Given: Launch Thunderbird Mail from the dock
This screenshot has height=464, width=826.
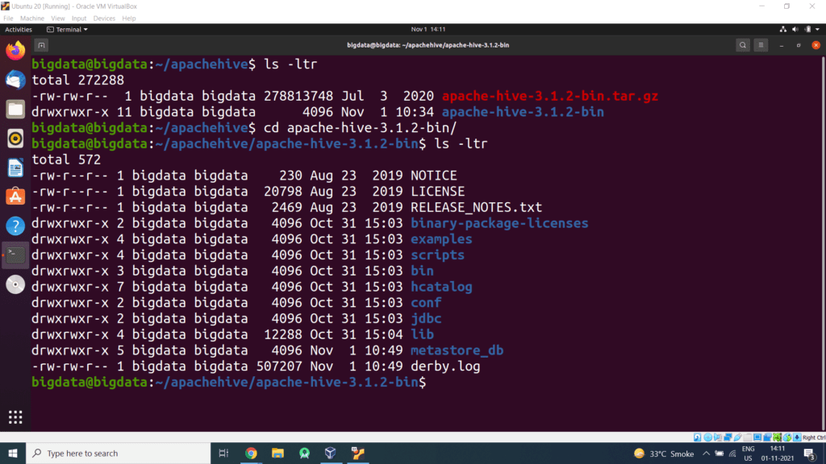Looking at the screenshot, I should pos(15,80).
